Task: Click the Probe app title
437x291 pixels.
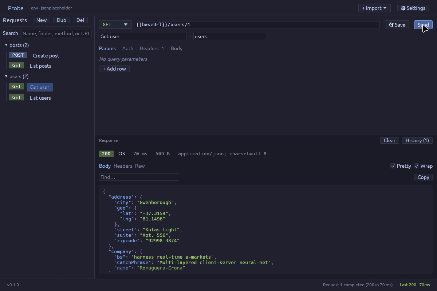Action: pos(16,8)
